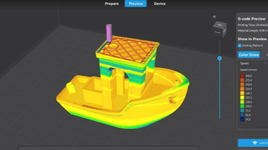Click the home icon to reset the view
The image size is (268, 150).
214,16
